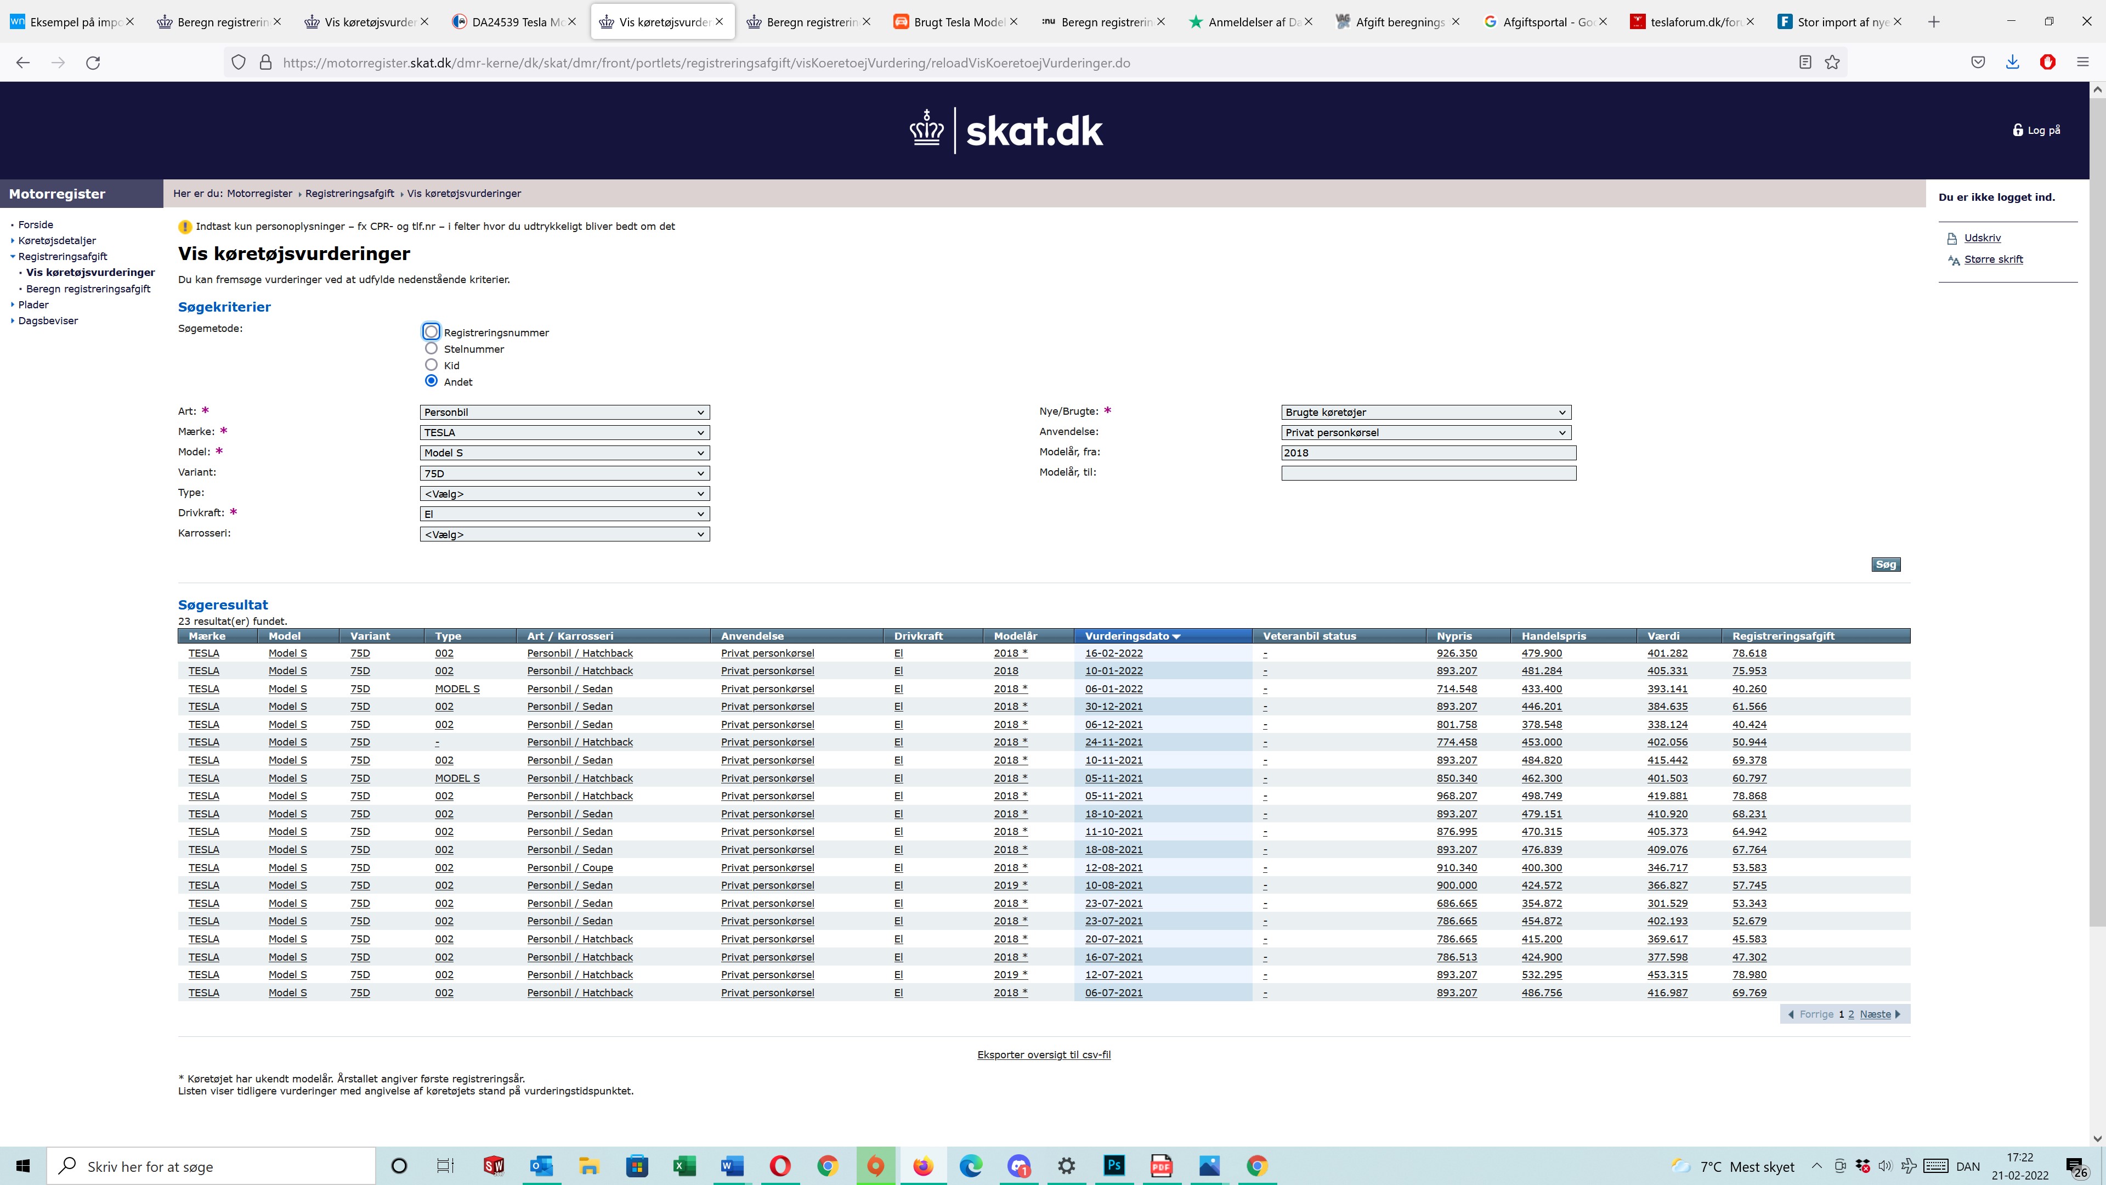
Task: Click the skat.dk crown logo
Action: click(x=926, y=129)
